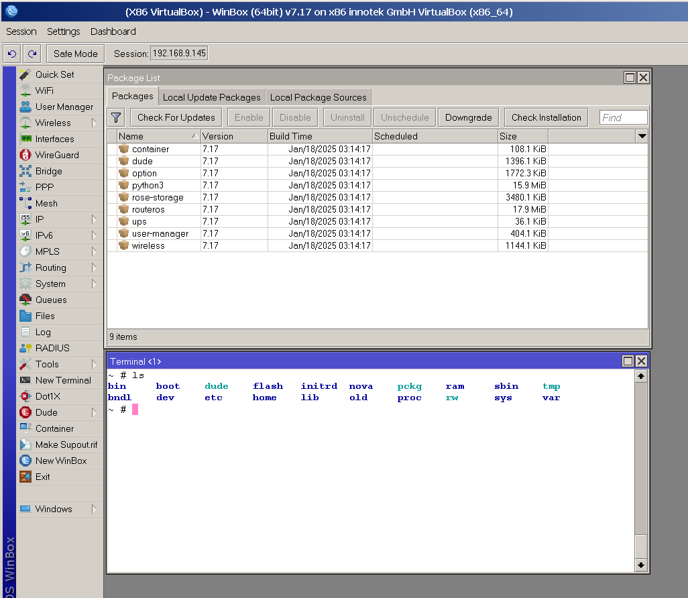Open Interfaces in sidebar
The image size is (688, 598).
tap(60, 139)
